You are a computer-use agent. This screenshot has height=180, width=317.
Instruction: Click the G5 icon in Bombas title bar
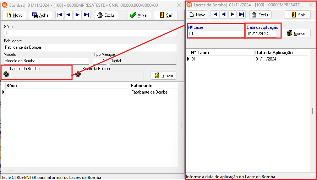5,5
